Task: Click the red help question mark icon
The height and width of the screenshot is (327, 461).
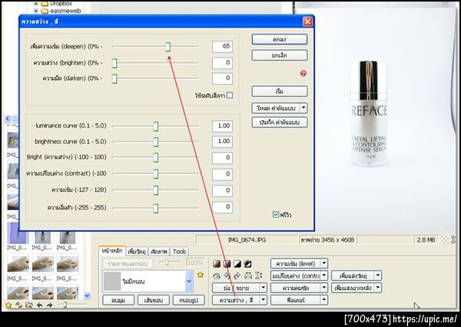Action: coord(303,73)
